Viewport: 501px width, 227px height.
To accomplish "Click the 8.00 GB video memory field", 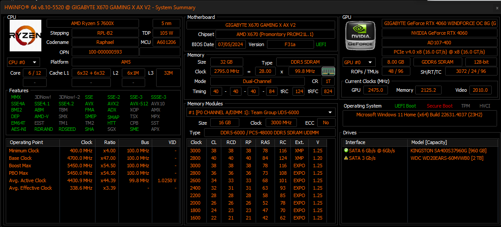I will (x=396, y=62).
